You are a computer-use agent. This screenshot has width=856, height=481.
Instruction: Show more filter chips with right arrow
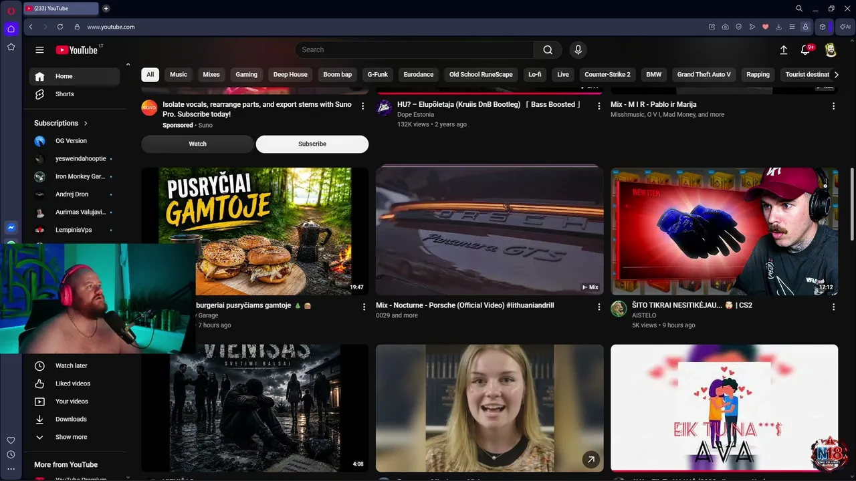click(x=836, y=75)
